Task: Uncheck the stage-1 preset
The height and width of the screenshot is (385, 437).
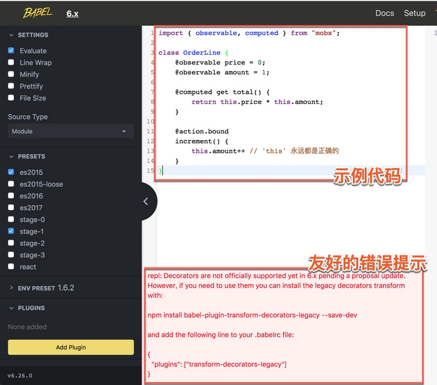Action: (x=11, y=231)
